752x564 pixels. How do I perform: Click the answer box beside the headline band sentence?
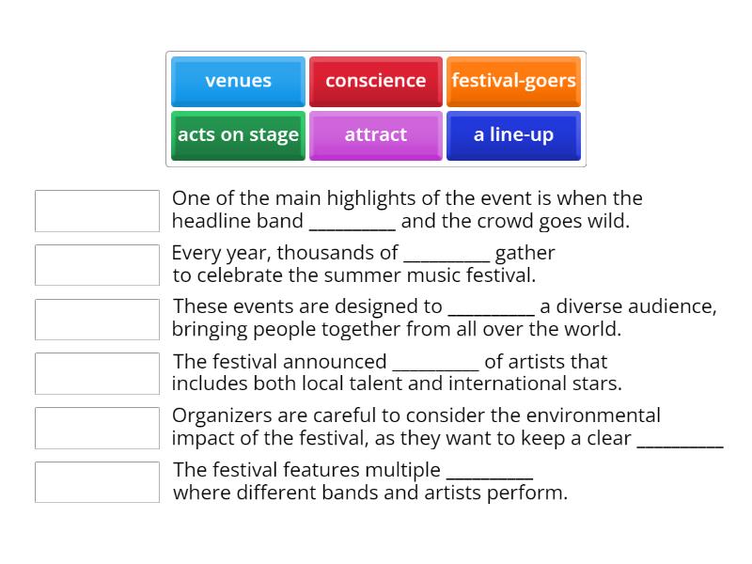tap(97, 210)
